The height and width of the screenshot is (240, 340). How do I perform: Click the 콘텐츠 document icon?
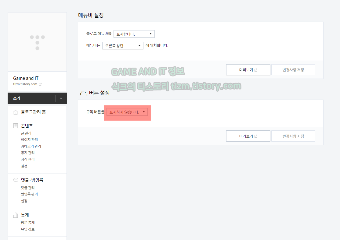tap(16, 126)
